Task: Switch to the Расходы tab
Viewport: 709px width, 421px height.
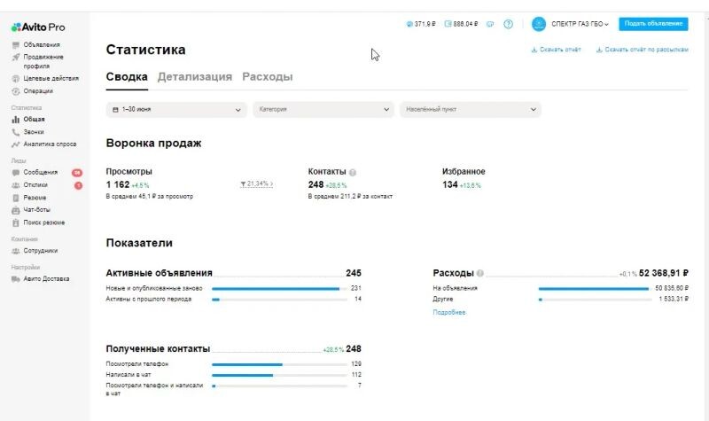Action: pyautogui.click(x=267, y=77)
